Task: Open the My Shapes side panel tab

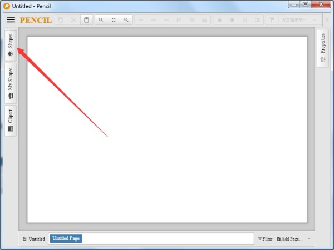Action: 11,83
